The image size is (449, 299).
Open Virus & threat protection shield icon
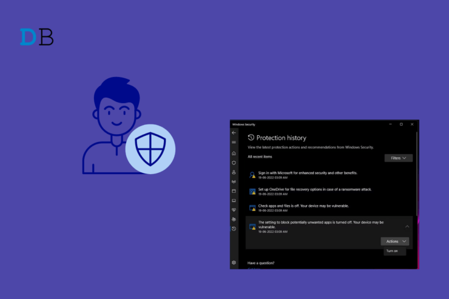pos(234,163)
